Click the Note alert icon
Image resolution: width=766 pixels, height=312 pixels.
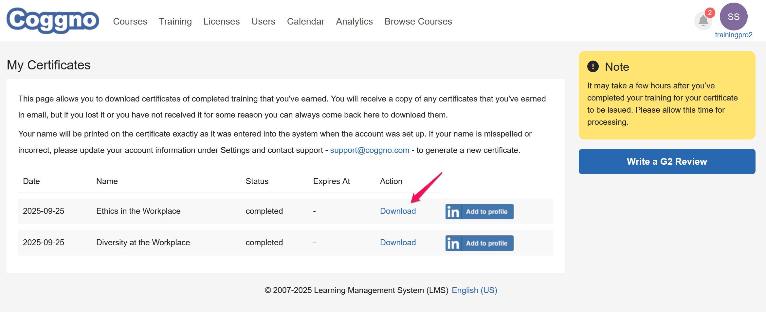coord(593,66)
